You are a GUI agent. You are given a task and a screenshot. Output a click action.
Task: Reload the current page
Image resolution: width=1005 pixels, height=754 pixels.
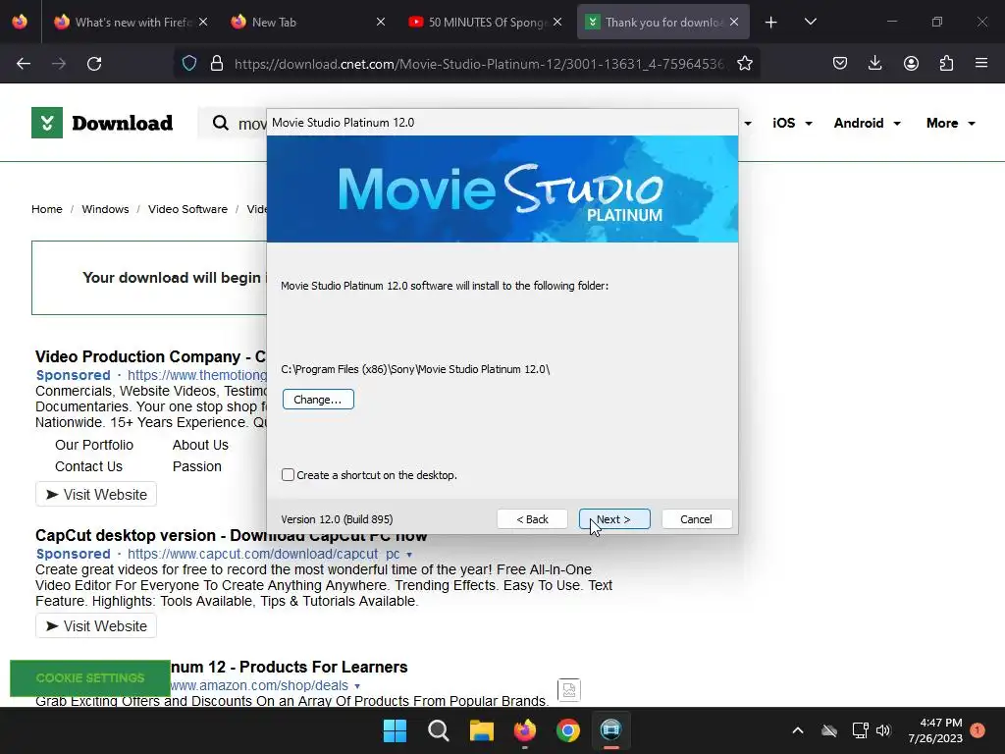94,64
